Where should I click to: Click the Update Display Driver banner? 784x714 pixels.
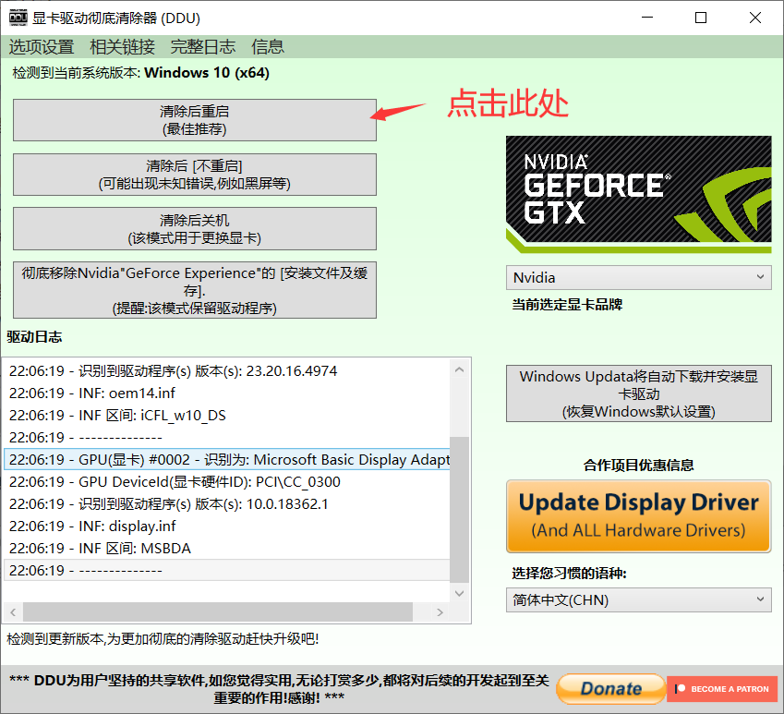(638, 516)
